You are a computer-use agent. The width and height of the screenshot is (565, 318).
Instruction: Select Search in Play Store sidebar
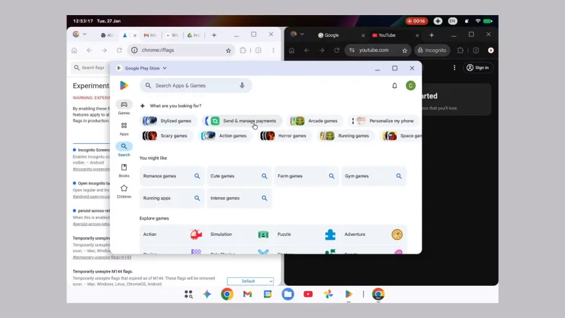pyautogui.click(x=124, y=149)
